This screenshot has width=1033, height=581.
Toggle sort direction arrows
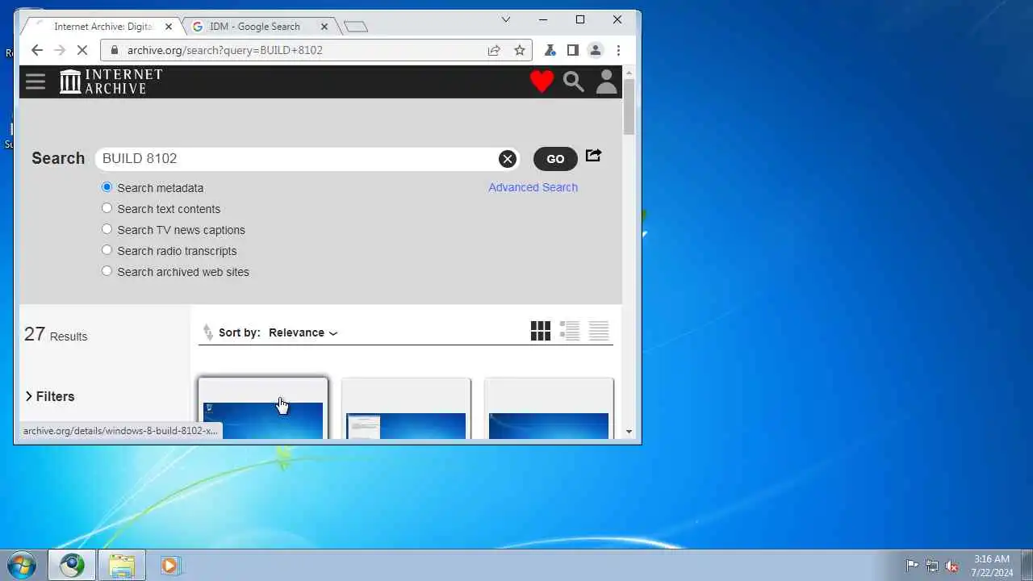(208, 332)
